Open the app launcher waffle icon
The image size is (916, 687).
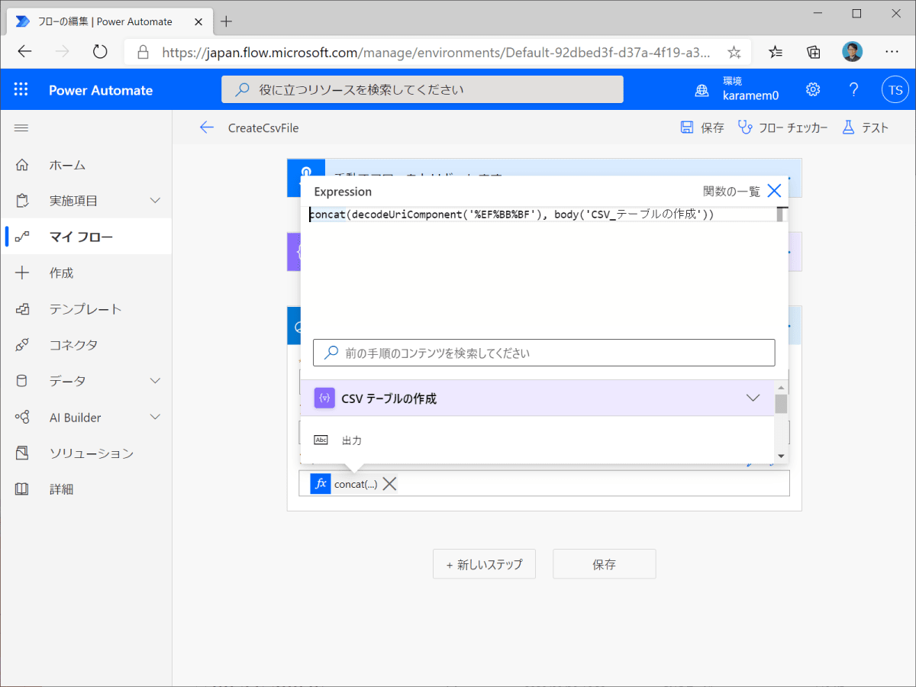point(21,89)
